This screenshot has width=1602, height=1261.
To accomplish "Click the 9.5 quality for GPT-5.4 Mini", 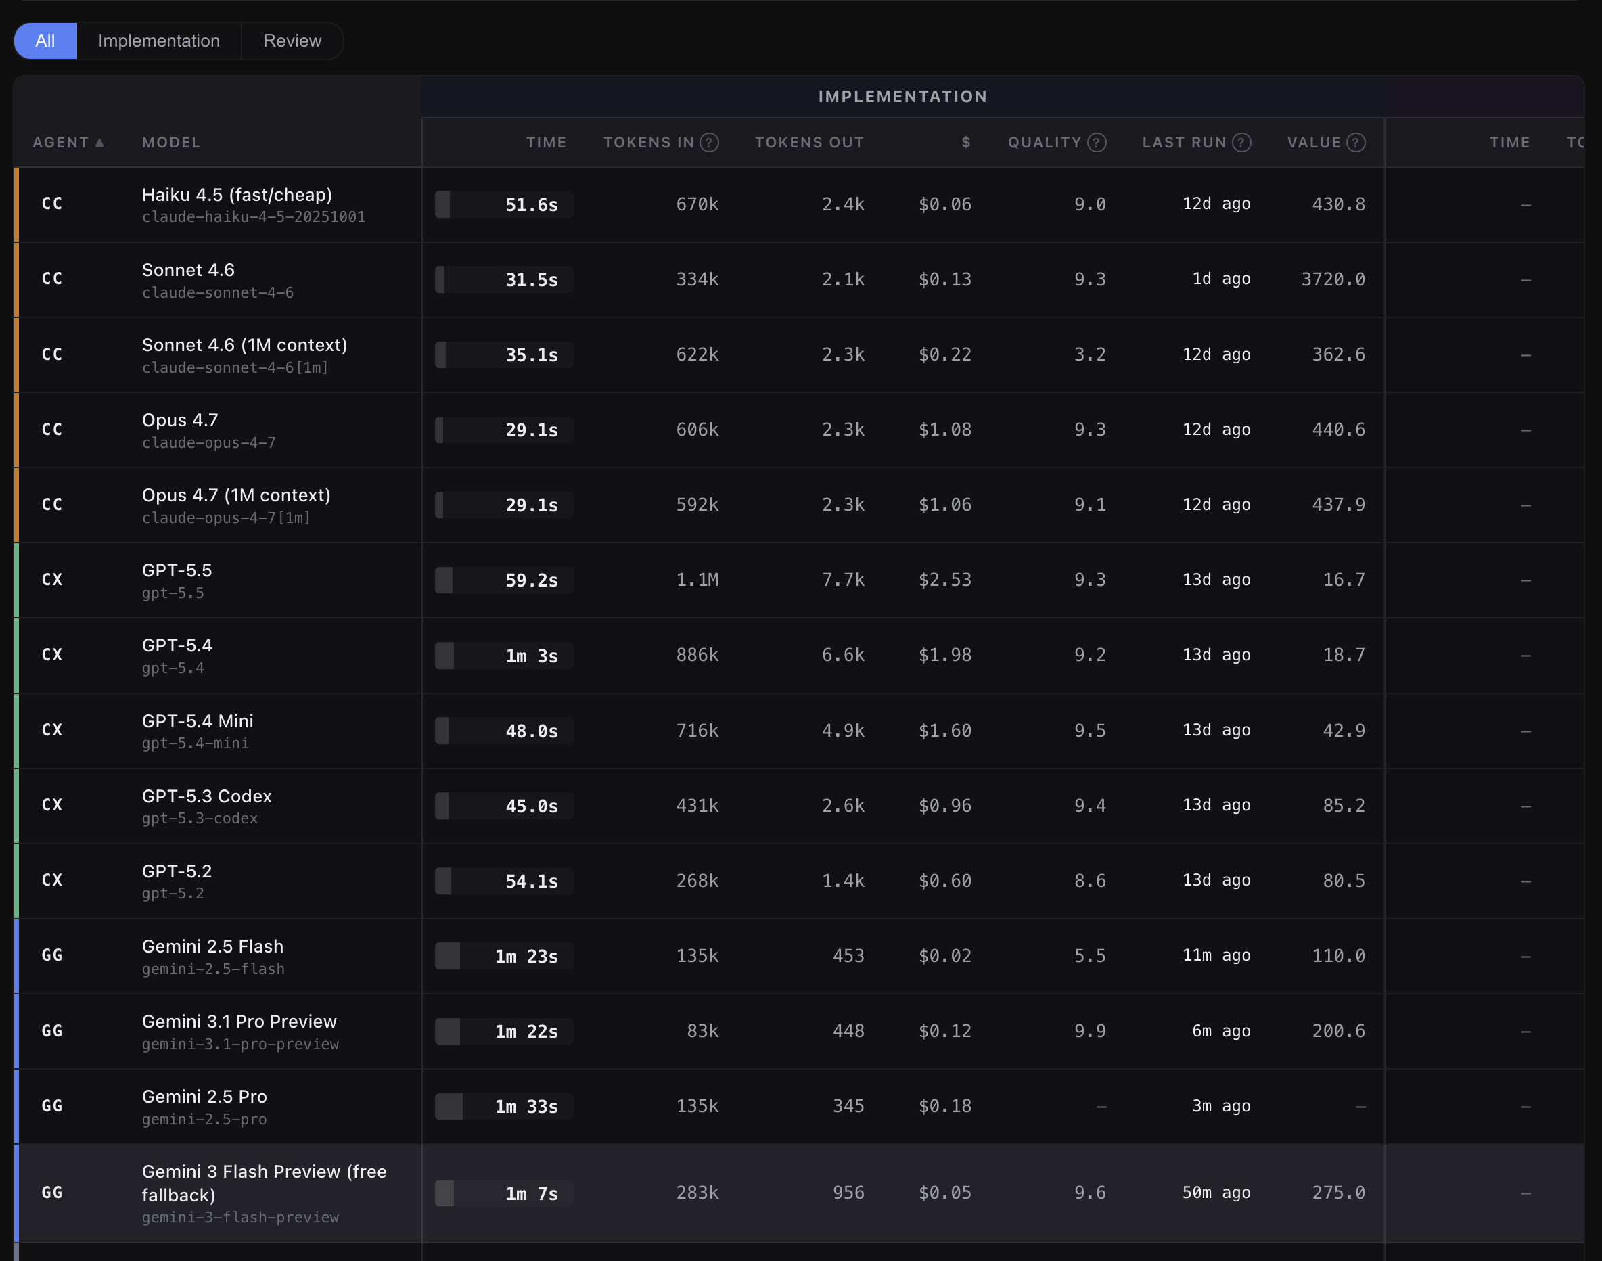I will (1090, 730).
